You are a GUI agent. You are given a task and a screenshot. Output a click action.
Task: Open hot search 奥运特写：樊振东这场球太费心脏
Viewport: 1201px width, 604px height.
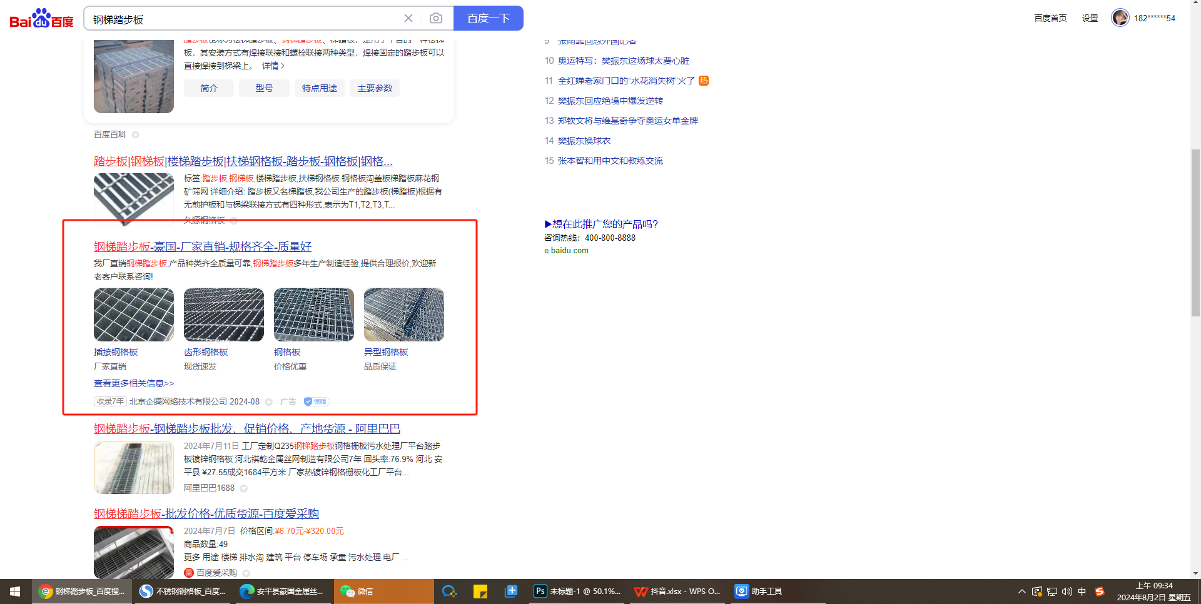[x=624, y=61]
